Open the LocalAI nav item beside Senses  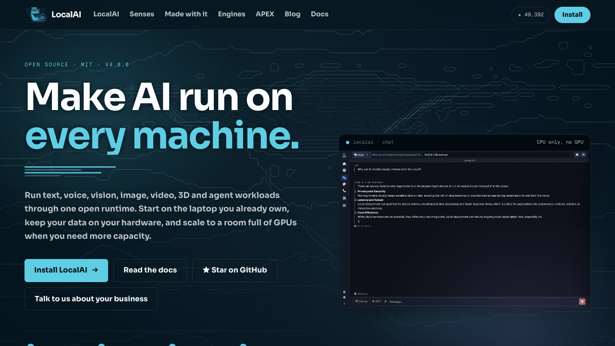(x=106, y=14)
